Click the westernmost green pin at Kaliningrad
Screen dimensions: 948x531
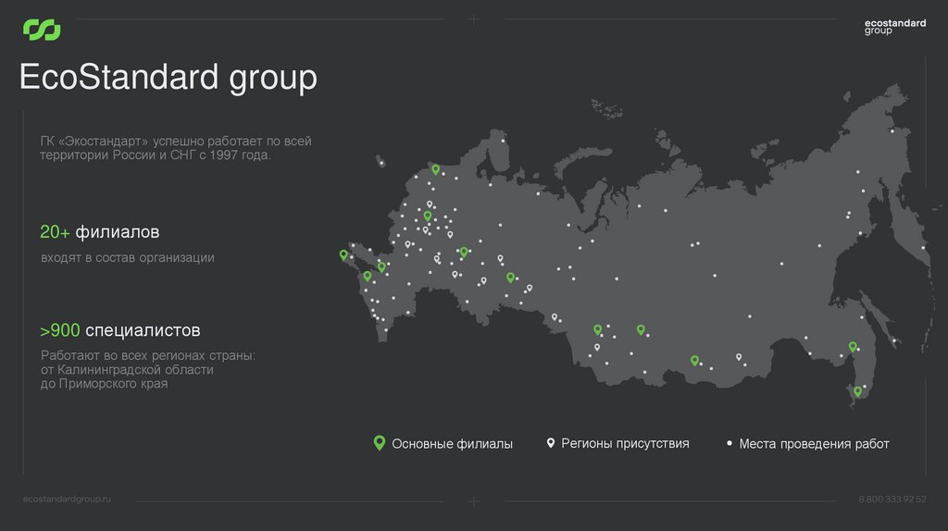343,255
